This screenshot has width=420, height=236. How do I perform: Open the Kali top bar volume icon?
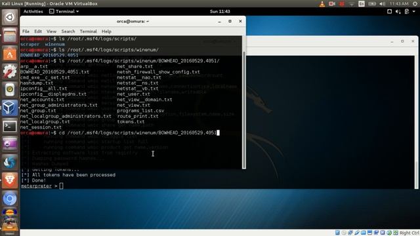398,12
